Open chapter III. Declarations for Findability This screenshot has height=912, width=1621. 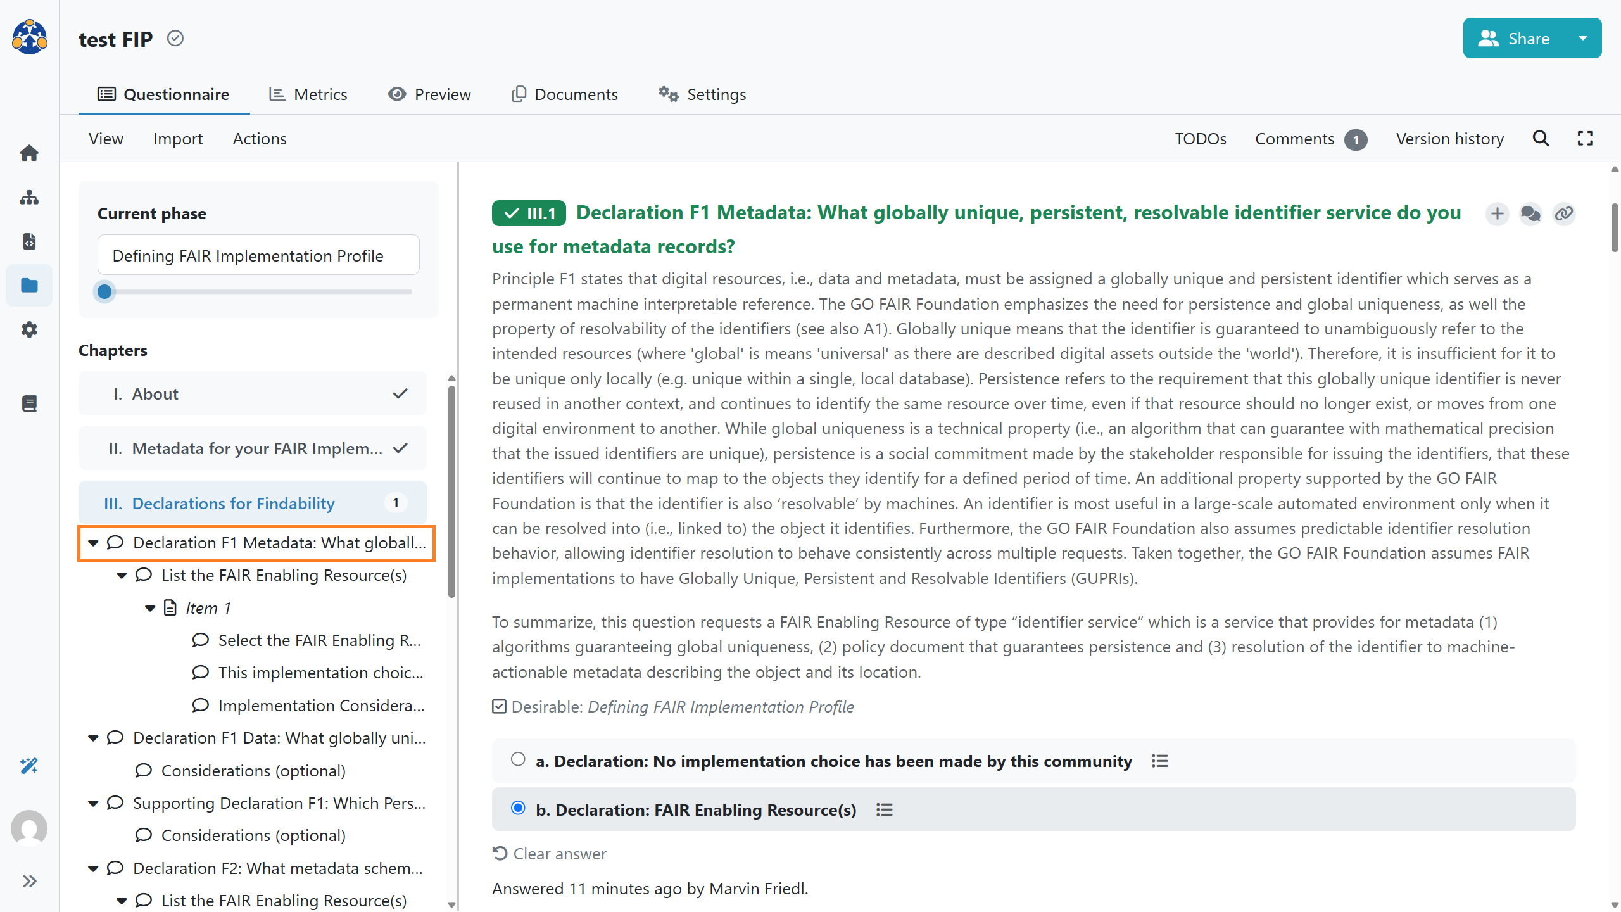pyautogui.click(x=252, y=503)
